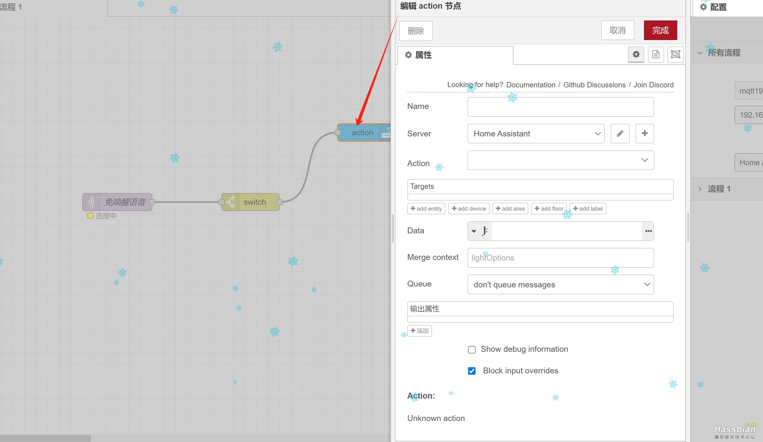Enable Show debug information checkbox
The width and height of the screenshot is (763, 442).
[472, 350]
